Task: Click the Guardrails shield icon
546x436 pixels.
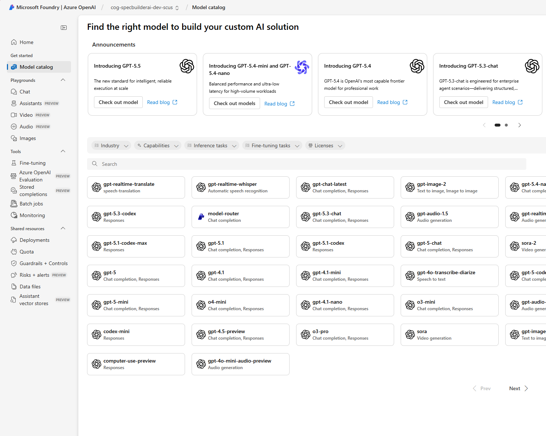Action: tap(14, 263)
